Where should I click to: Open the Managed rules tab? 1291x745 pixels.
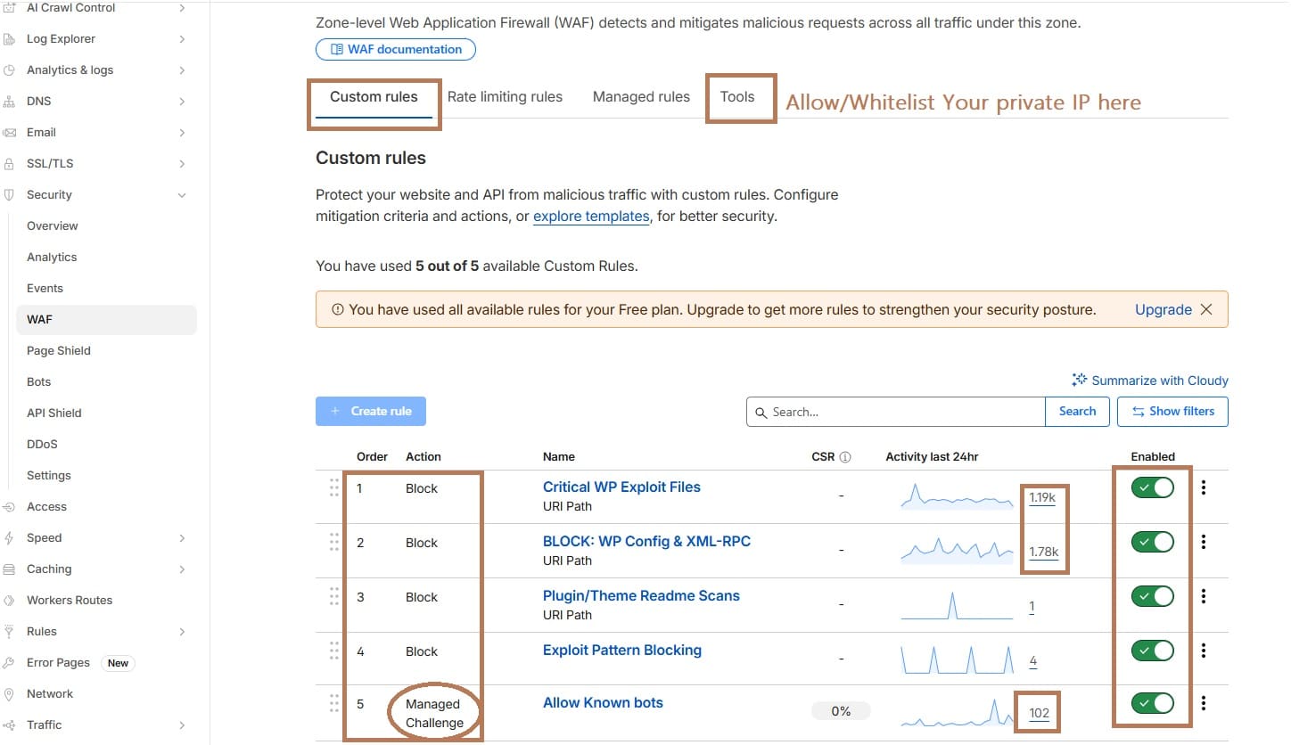coord(641,97)
